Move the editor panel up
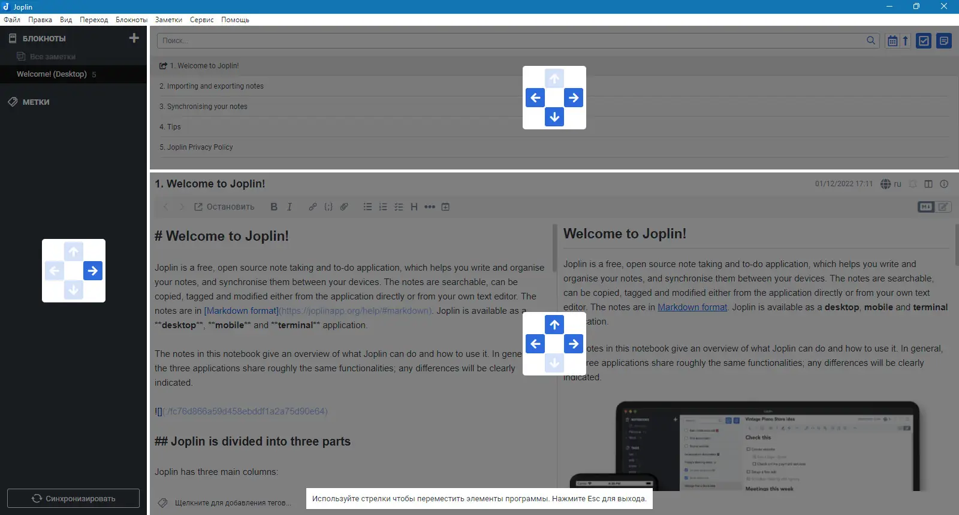This screenshot has width=959, height=515. 554,325
